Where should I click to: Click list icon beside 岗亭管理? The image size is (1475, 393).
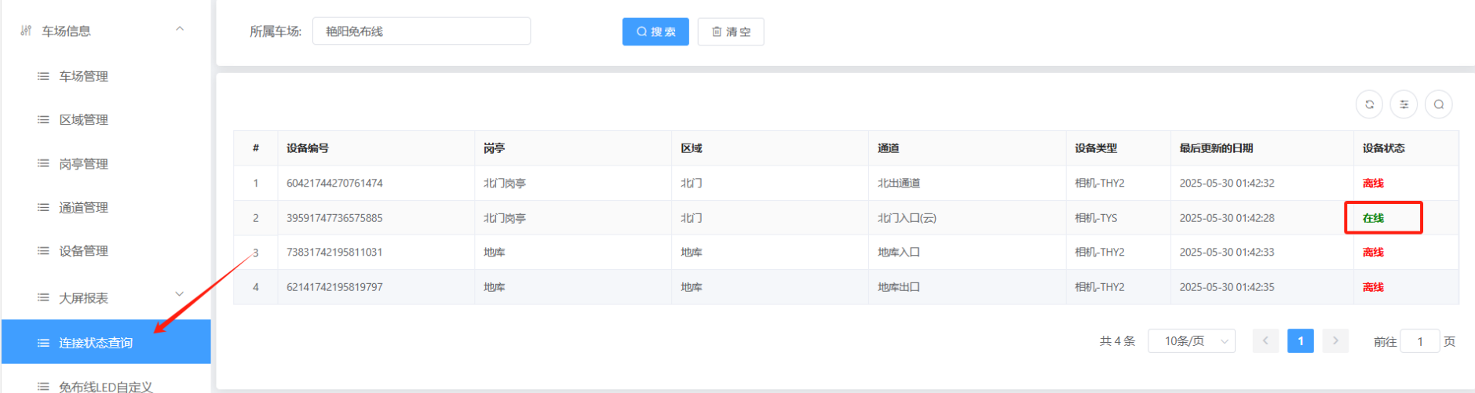pyautogui.click(x=43, y=163)
